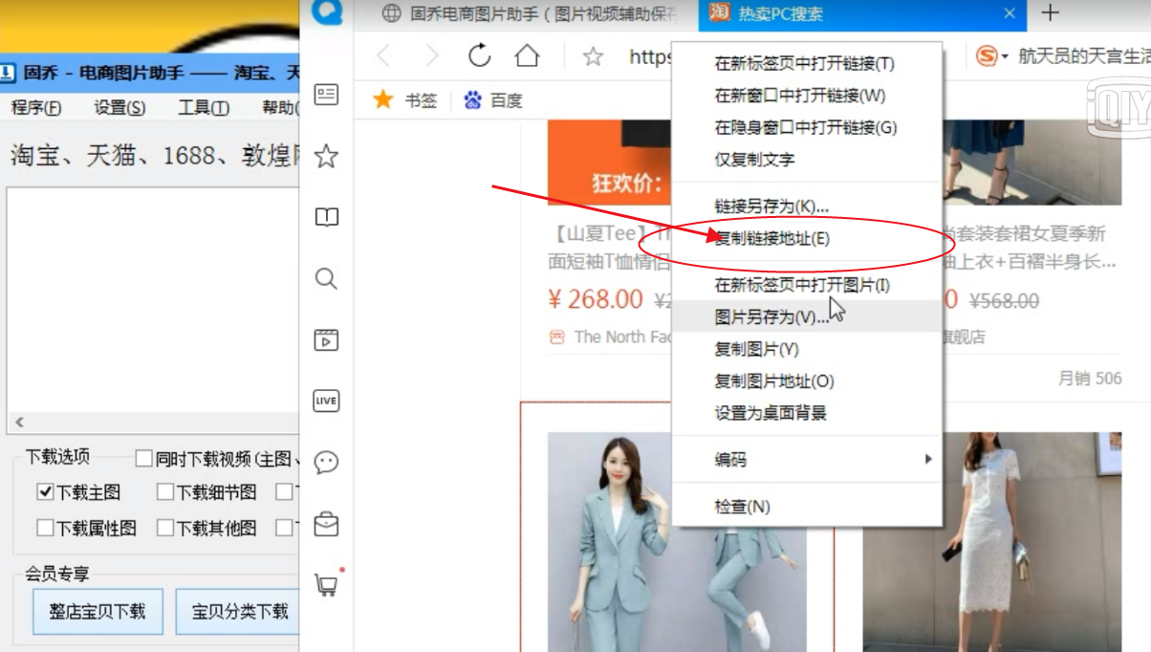Select the search magnifier in the sidebar
1151x652 pixels.
point(326,279)
